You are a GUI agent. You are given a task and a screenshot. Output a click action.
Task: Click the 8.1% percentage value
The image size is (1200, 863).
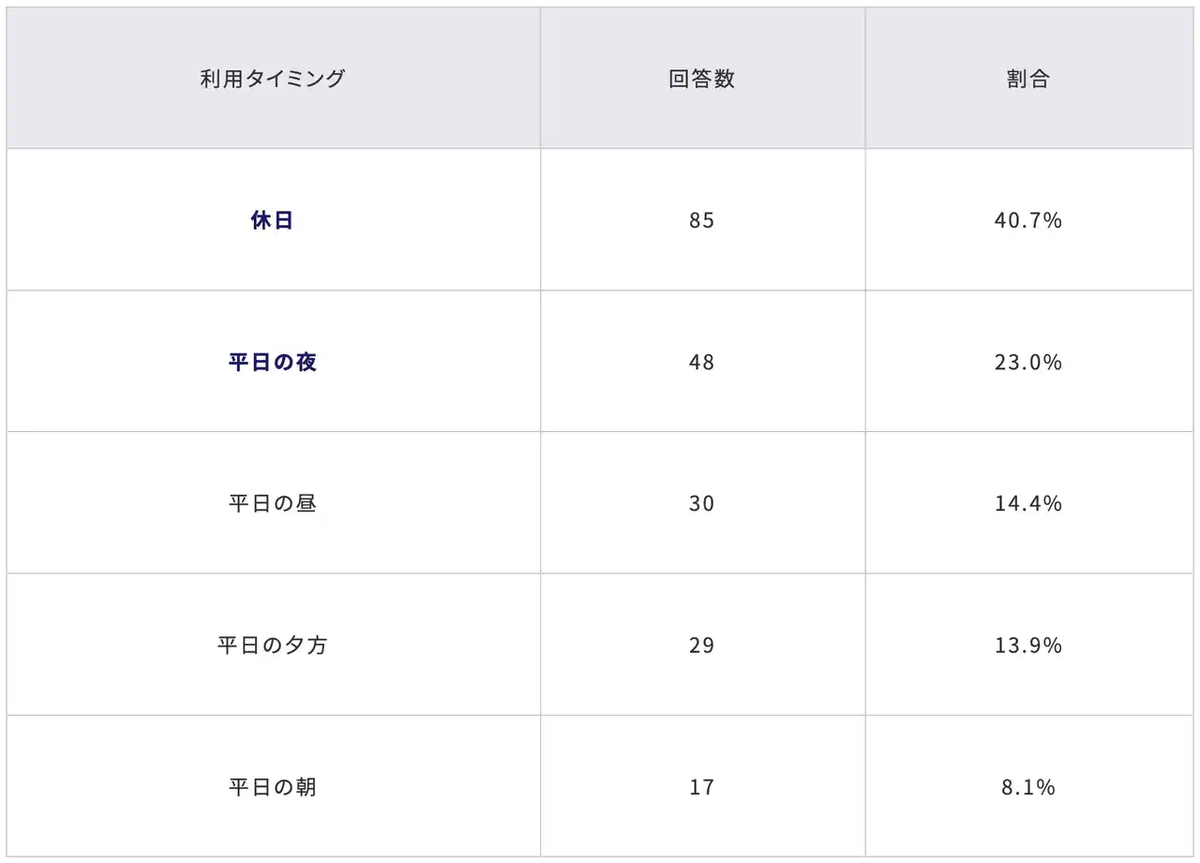[x=1027, y=786]
